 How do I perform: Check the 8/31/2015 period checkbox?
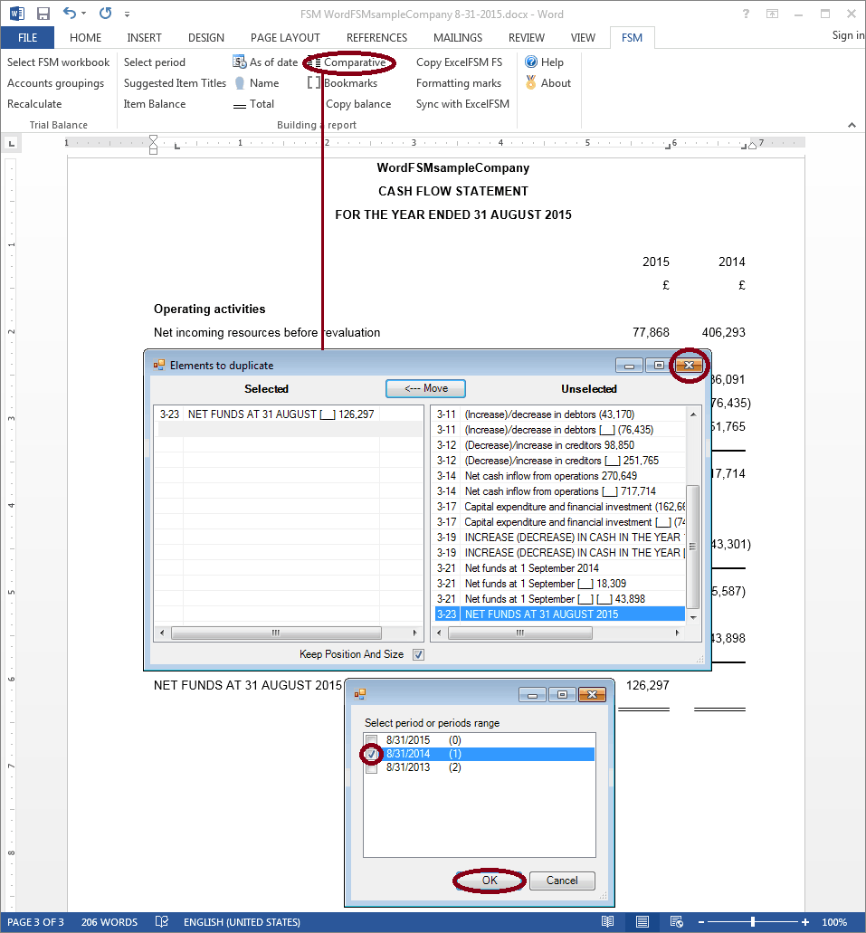pyautogui.click(x=371, y=740)
